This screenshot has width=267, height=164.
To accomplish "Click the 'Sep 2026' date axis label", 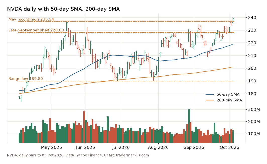I will pyautogui.click(x=194, y=147).
